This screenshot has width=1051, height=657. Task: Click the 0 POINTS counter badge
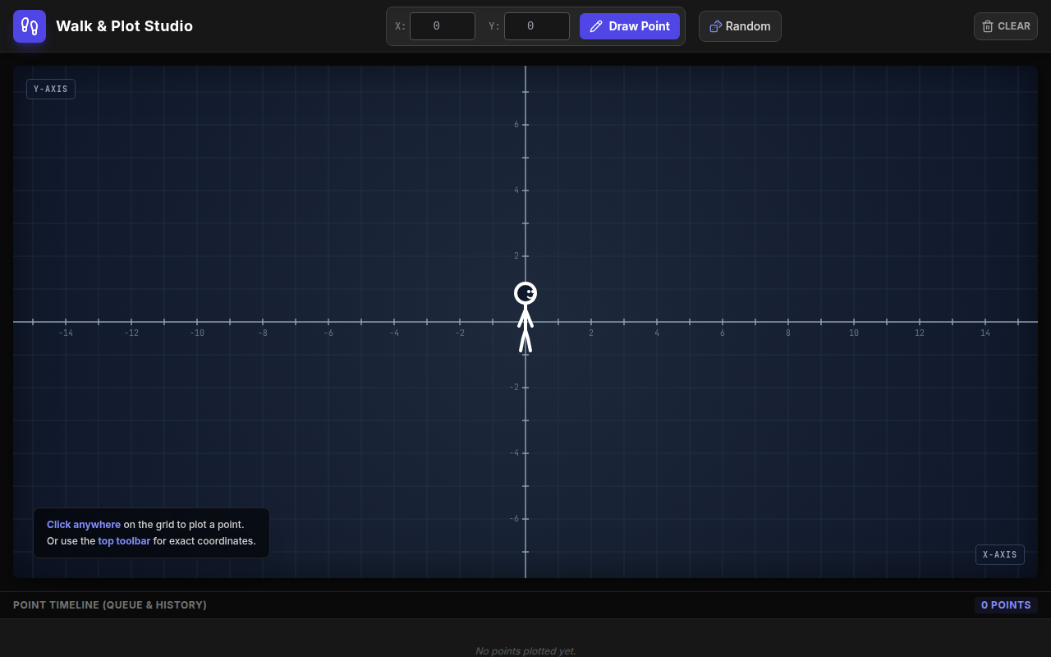(x=1006, y=605)
